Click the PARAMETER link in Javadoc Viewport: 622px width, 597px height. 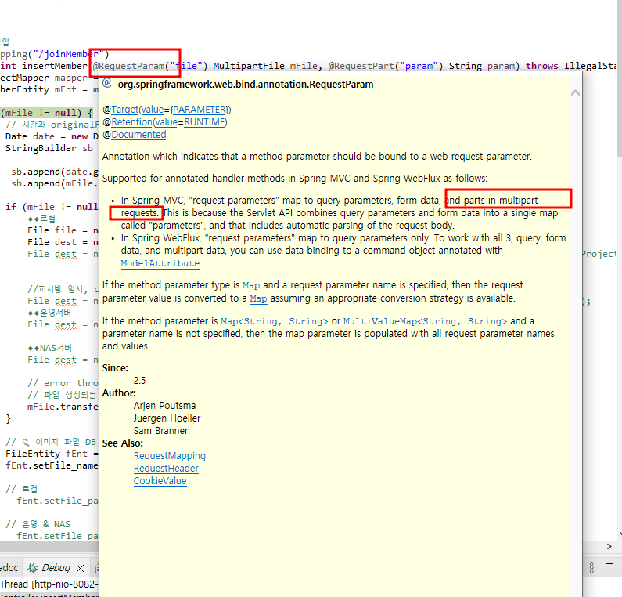[200, 110]
